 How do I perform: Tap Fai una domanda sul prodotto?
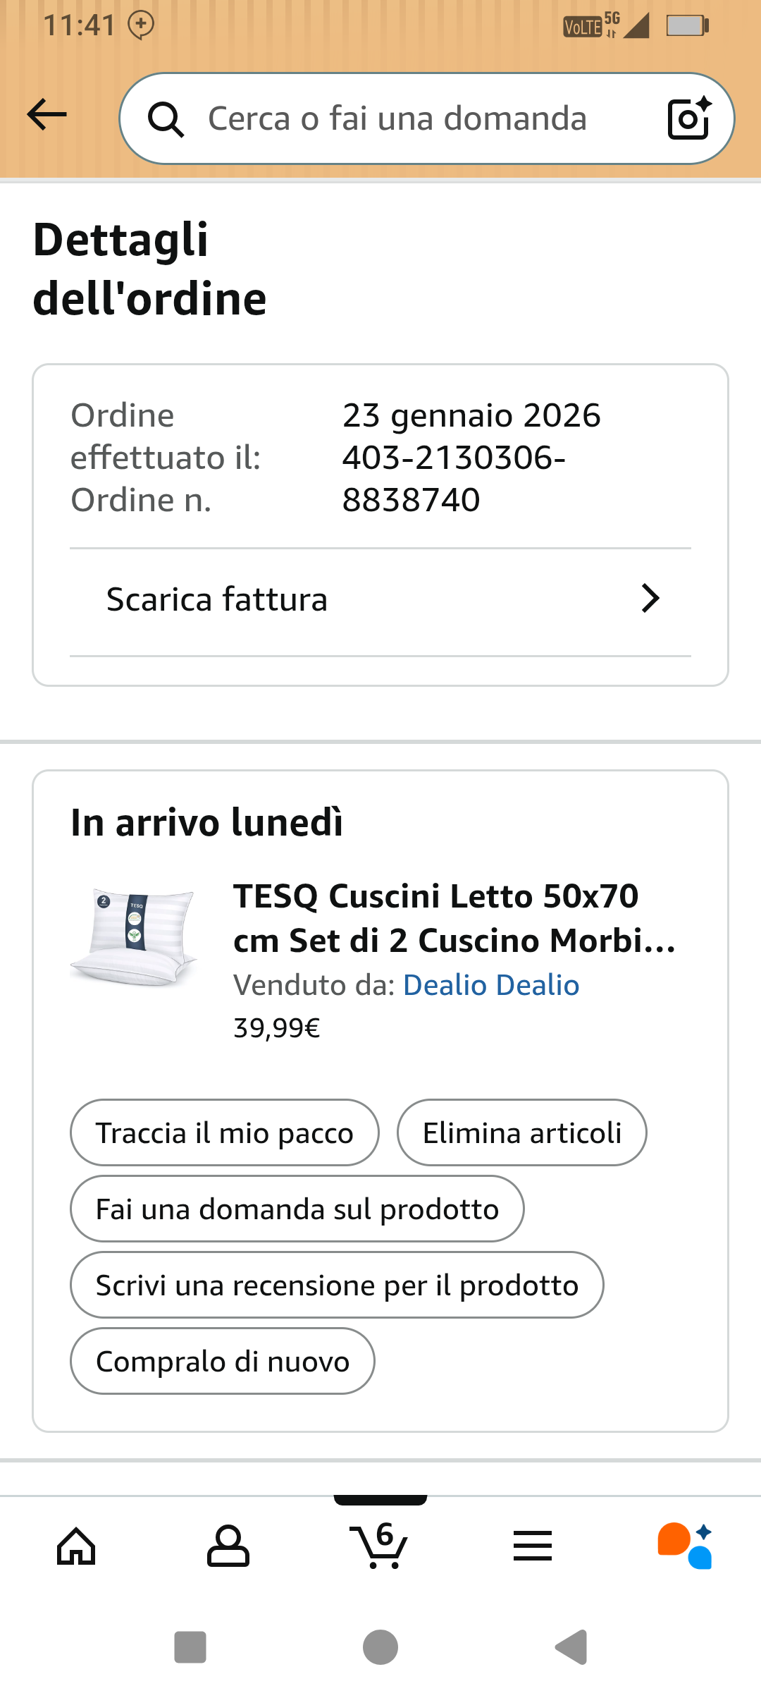coord(297,1209)
